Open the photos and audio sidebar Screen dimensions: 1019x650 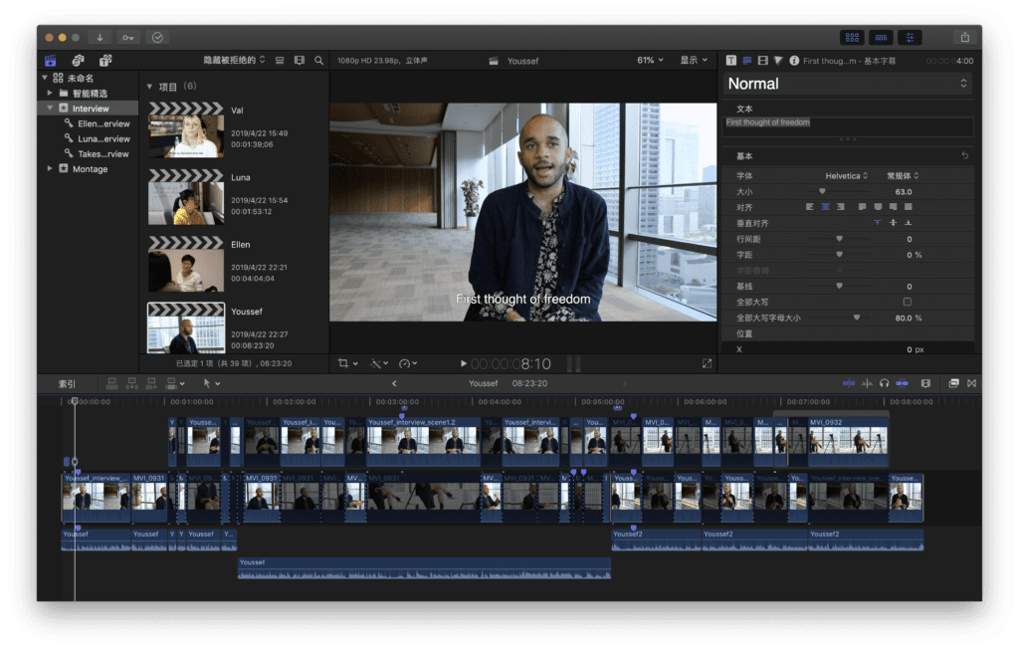click(78, 61)
